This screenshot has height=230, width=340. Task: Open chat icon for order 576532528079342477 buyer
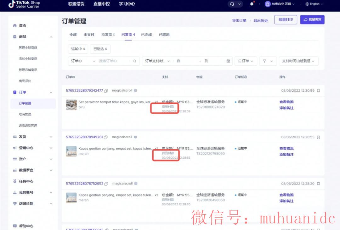(136, 90)
